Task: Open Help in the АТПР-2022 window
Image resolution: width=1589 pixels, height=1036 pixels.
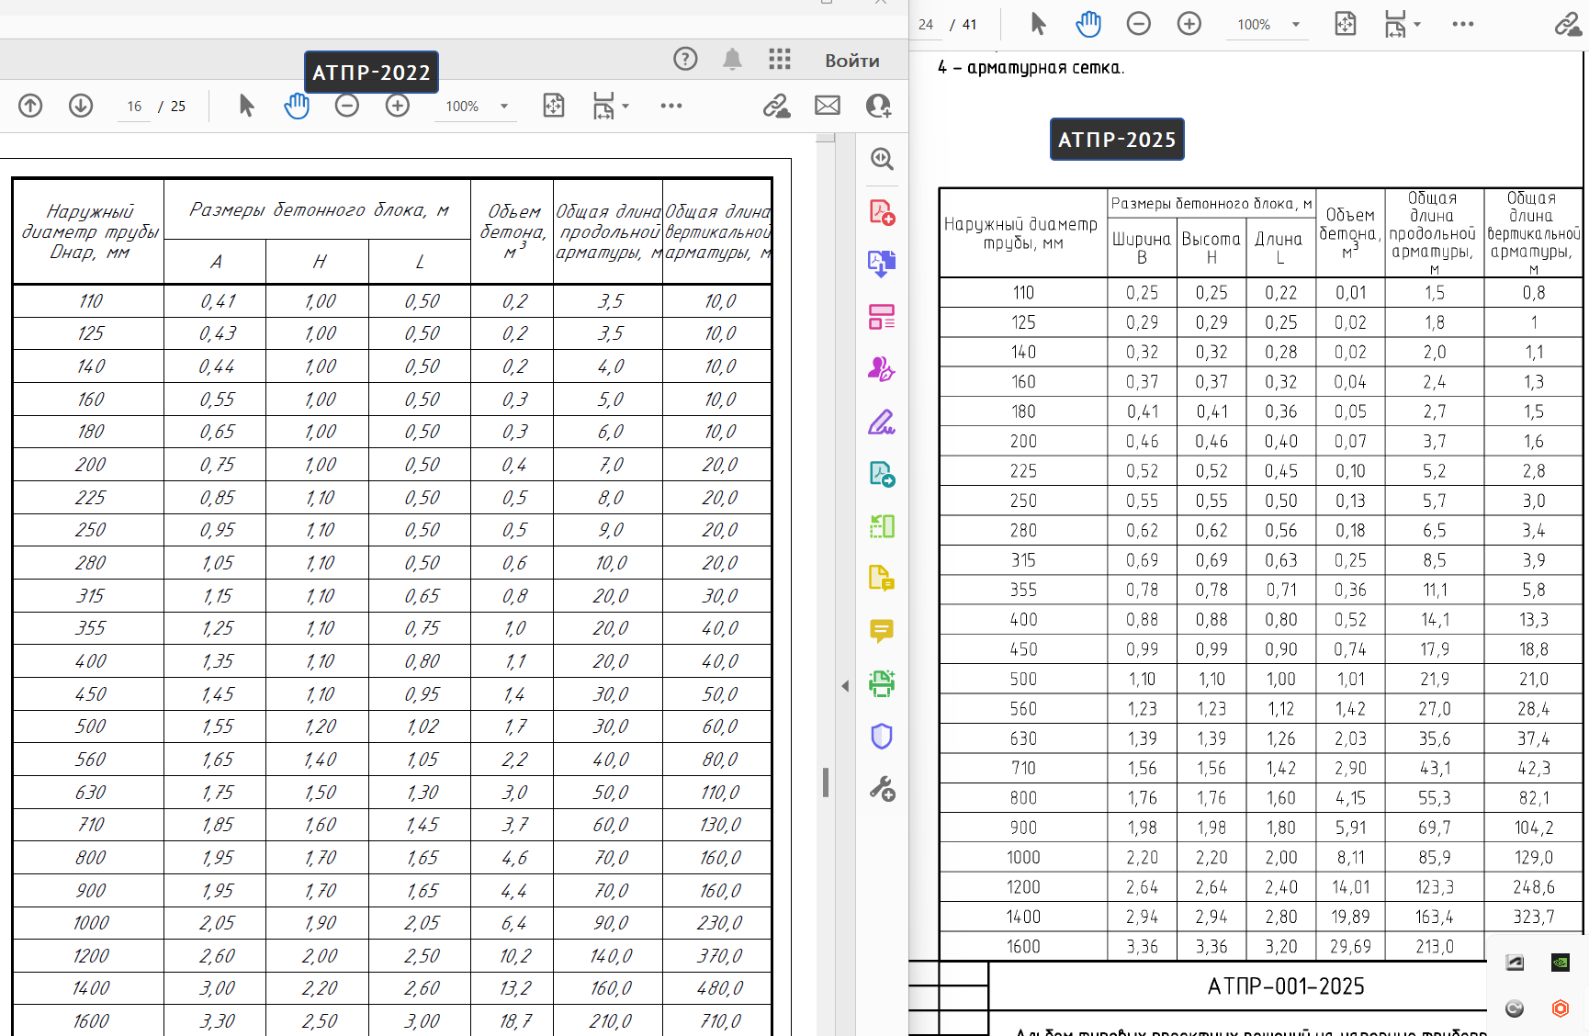Action: coord(685,60)
